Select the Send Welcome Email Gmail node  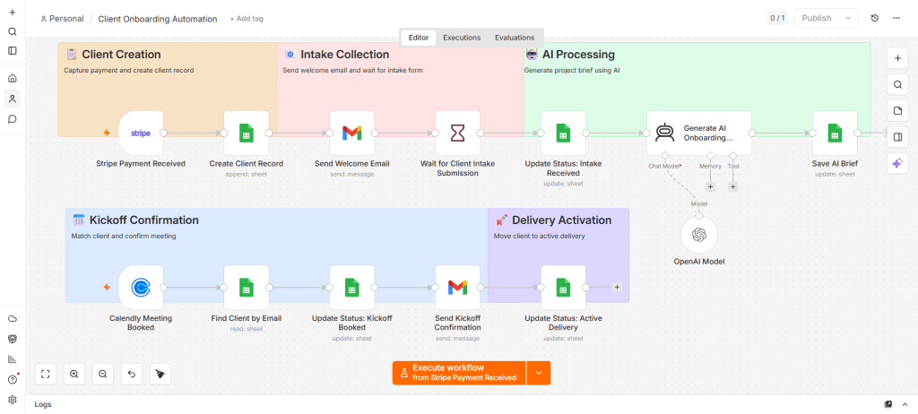[x=351, y=133]
